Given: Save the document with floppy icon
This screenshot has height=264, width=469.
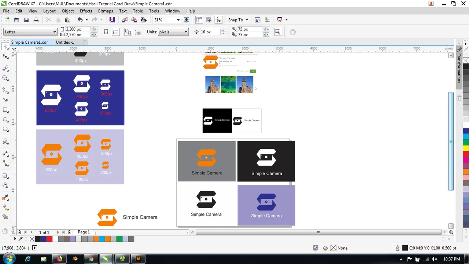Looking at the screenshot, I should point(26,20).
